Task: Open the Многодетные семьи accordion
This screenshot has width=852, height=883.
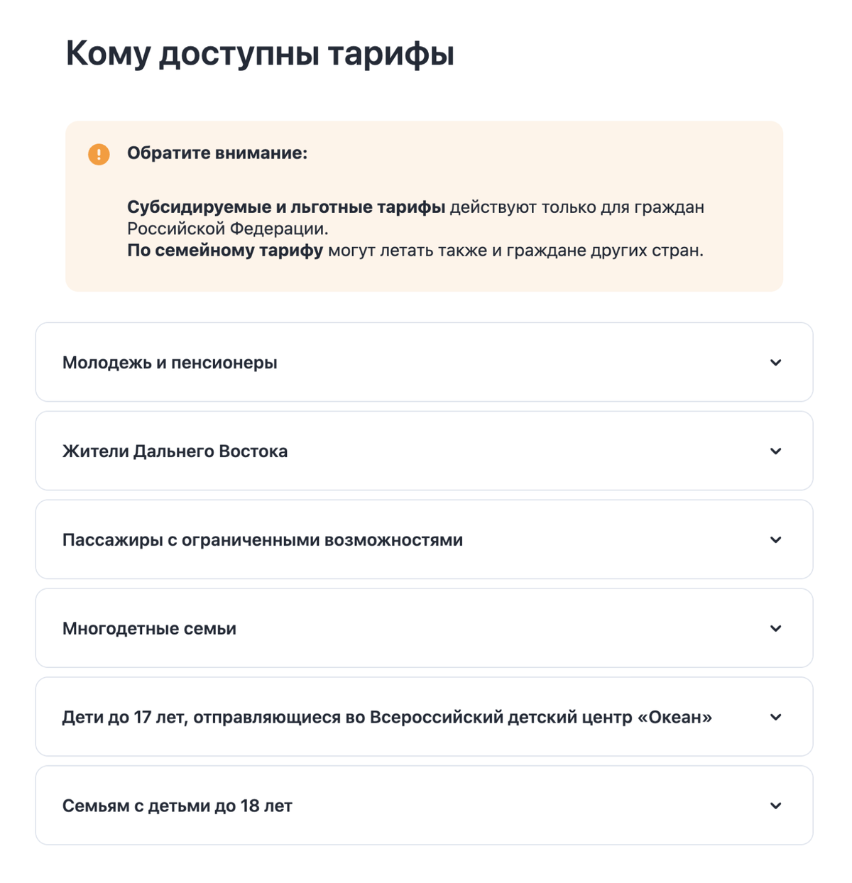Action: tap(424, 628)
